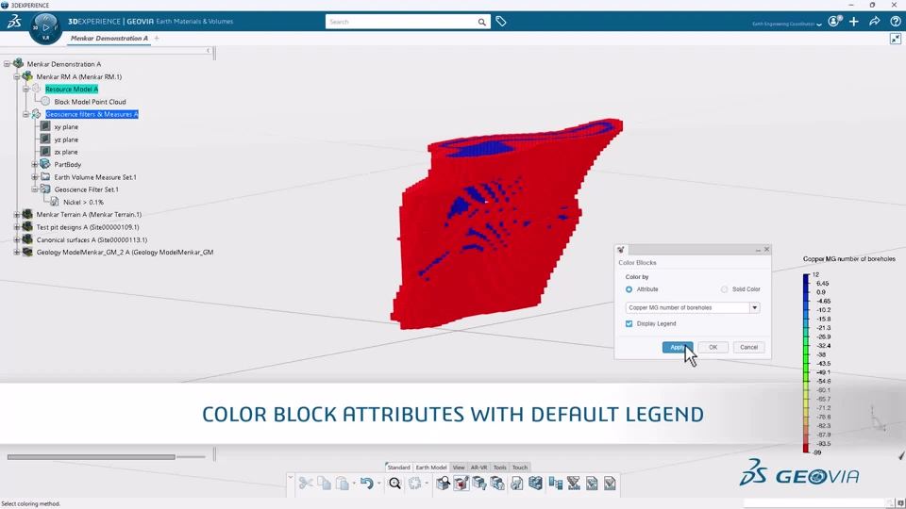Switch to the Tools toolbar tab

(500, 468)
